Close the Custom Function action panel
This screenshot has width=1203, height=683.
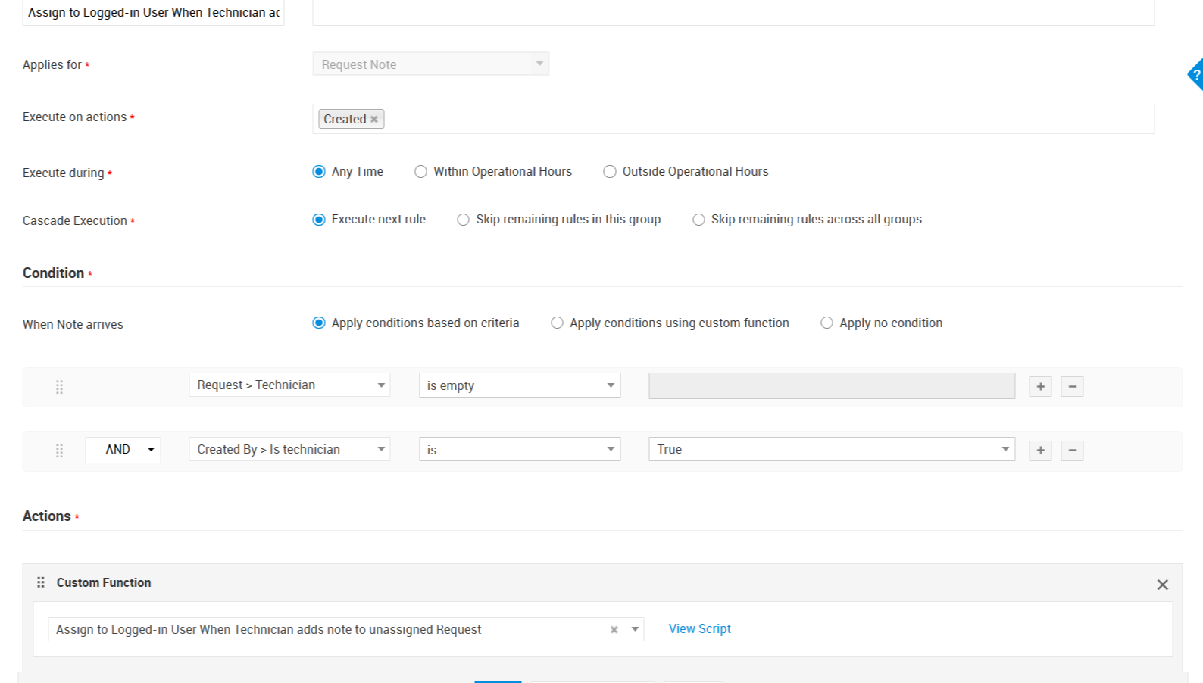point(1162,585)
